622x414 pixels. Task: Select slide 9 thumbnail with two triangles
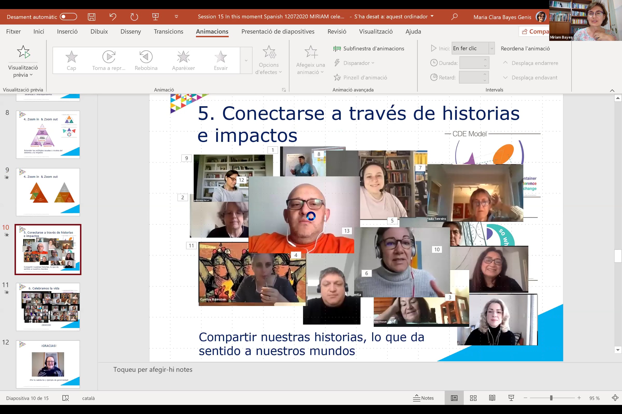48,192
